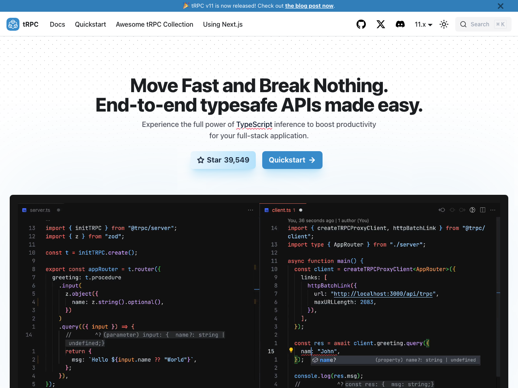Click the lightbulb quick fix icon
The image size is (518, 388).
(x=291, y=350)
